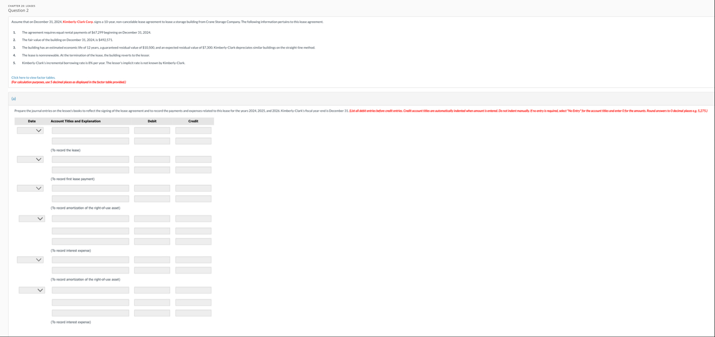The image size is (715, 337).
Task: Click item 5 about the incremental borrowing rate
Action: point(103,63)
